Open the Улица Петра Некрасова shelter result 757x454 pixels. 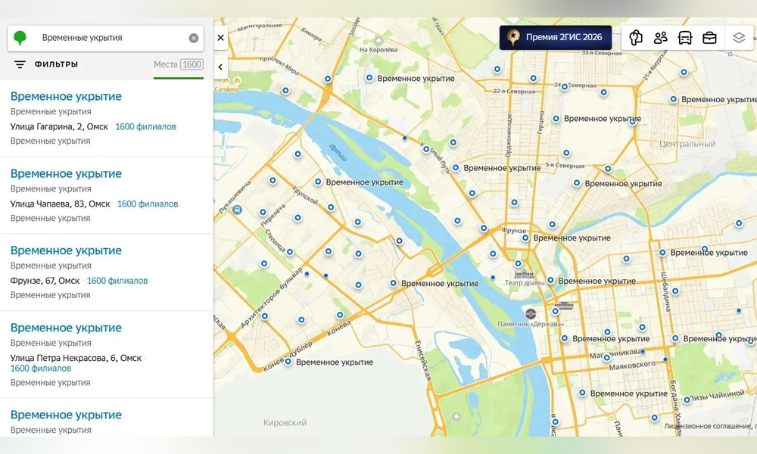click(x=66, y=328)
